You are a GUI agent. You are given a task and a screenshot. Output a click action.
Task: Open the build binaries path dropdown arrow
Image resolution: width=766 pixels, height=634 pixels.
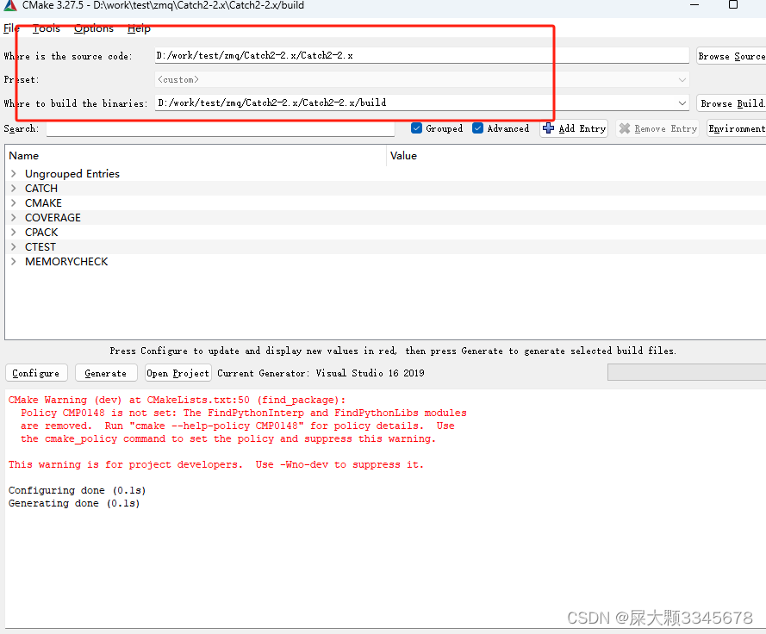[682, 103]
